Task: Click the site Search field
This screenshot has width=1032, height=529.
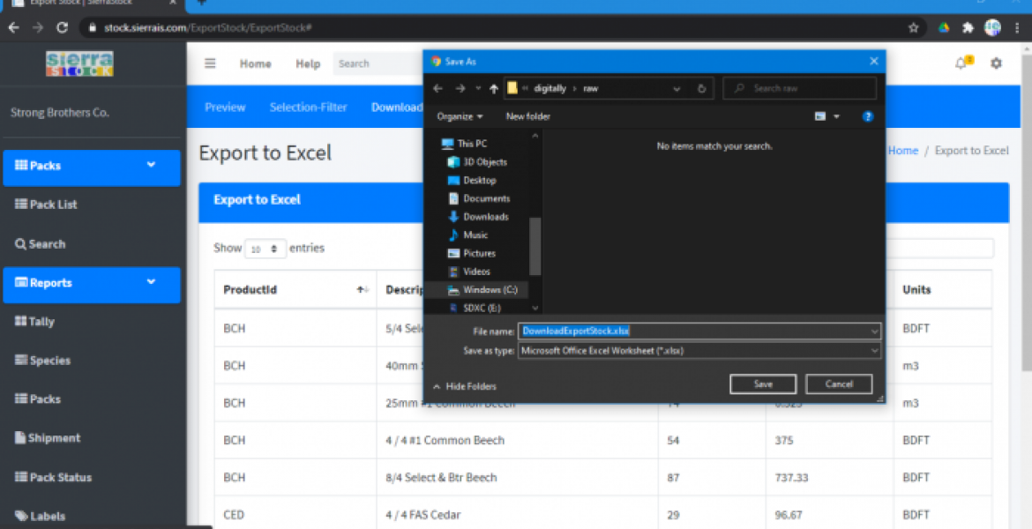Action: (x=378, y=63)
